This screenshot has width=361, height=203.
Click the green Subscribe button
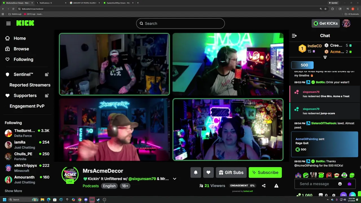[x=265, y=173]
